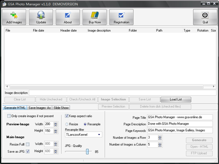Click the Quit power button
The image size is (219, 164).
(x=205, y=17)
